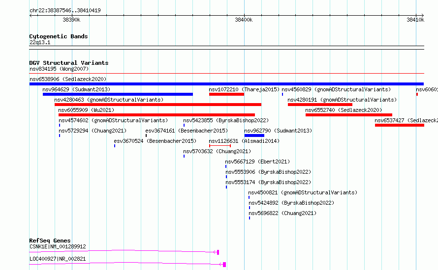
Task: Click small blue mark under nsv4574602
Action: [60, 125]
